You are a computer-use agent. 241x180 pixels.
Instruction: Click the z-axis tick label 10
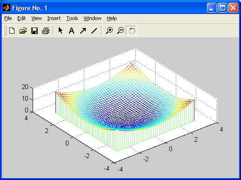(x=25, y=98)
